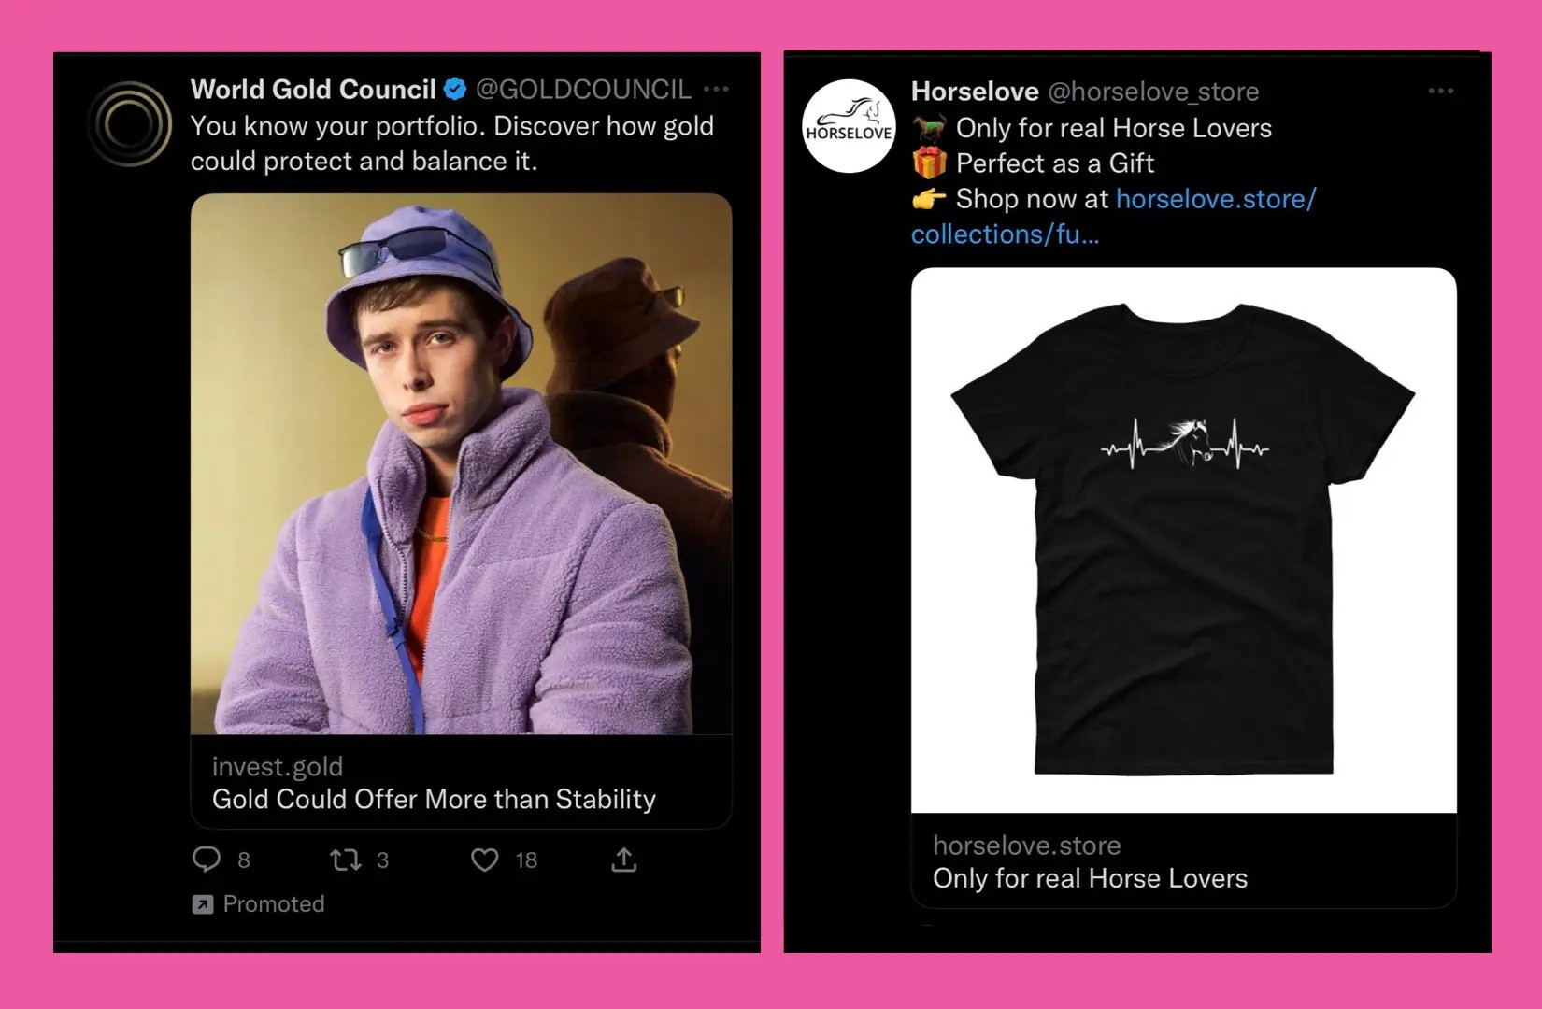Click 'Only for real Horse Lovers' card title
The height and width of the screenshot is (1009, 1542).
[1090, 879]
